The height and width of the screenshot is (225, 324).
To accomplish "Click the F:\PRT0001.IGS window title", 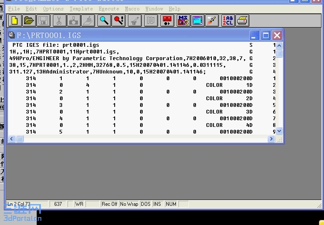I will coord(49,35).
